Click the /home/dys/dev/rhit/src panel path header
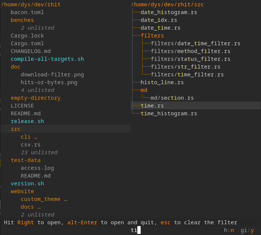The image size is (261, 235). (167, 4)
